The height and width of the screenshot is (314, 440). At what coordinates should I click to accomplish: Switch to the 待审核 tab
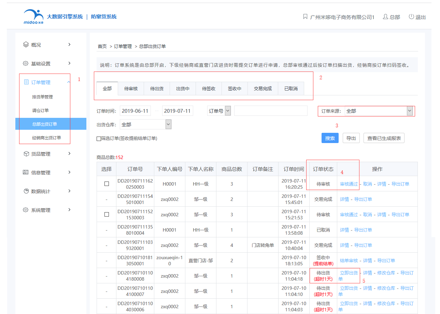pos(131,89)
